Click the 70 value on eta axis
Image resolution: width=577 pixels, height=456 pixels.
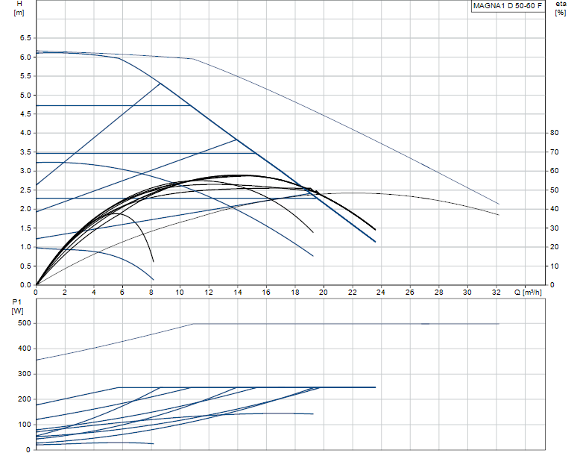[554, 152]
